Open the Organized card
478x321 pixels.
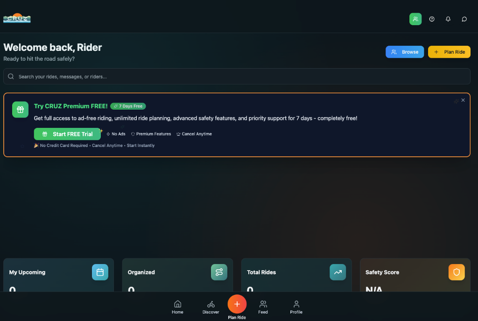pos(177,275)
